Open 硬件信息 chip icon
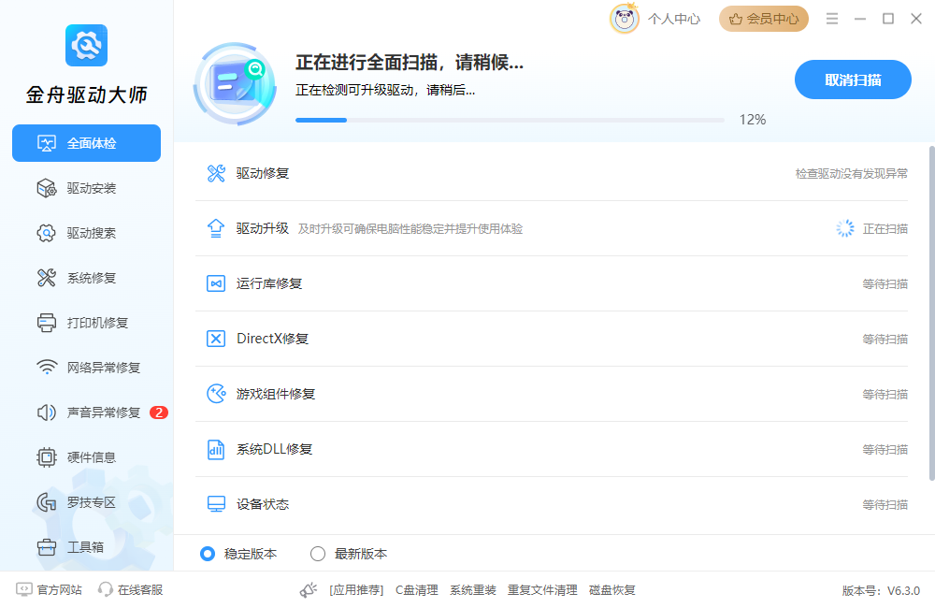Image resolution: width=935 pixels, height=608 pixels. [45, 456]
